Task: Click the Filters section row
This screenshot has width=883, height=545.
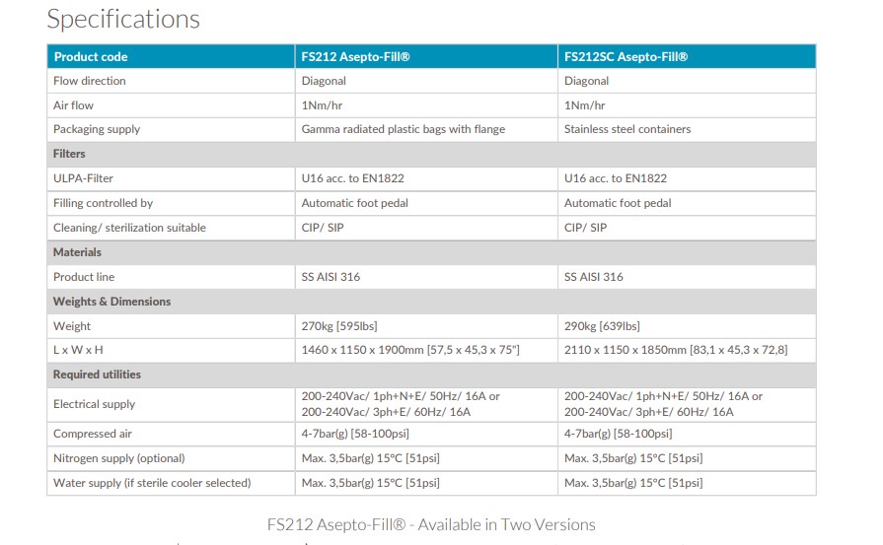Action: pyautogui.click(x=69, y=154)
